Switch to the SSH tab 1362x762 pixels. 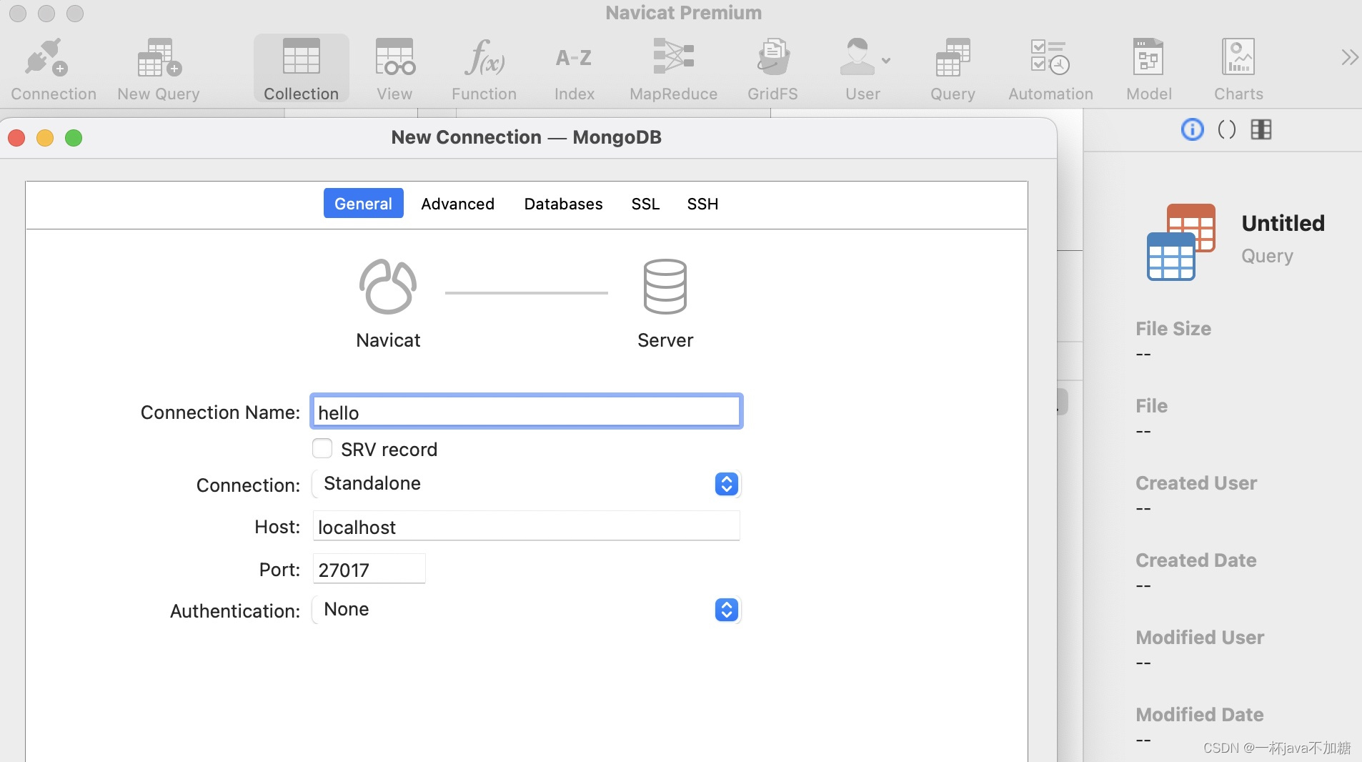702,204
